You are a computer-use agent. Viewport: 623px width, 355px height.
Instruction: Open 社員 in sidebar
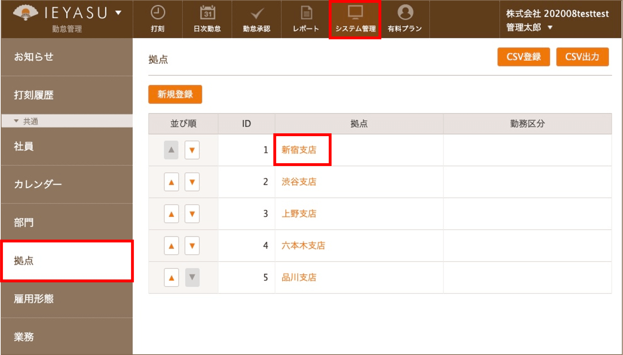coord(67,147)
